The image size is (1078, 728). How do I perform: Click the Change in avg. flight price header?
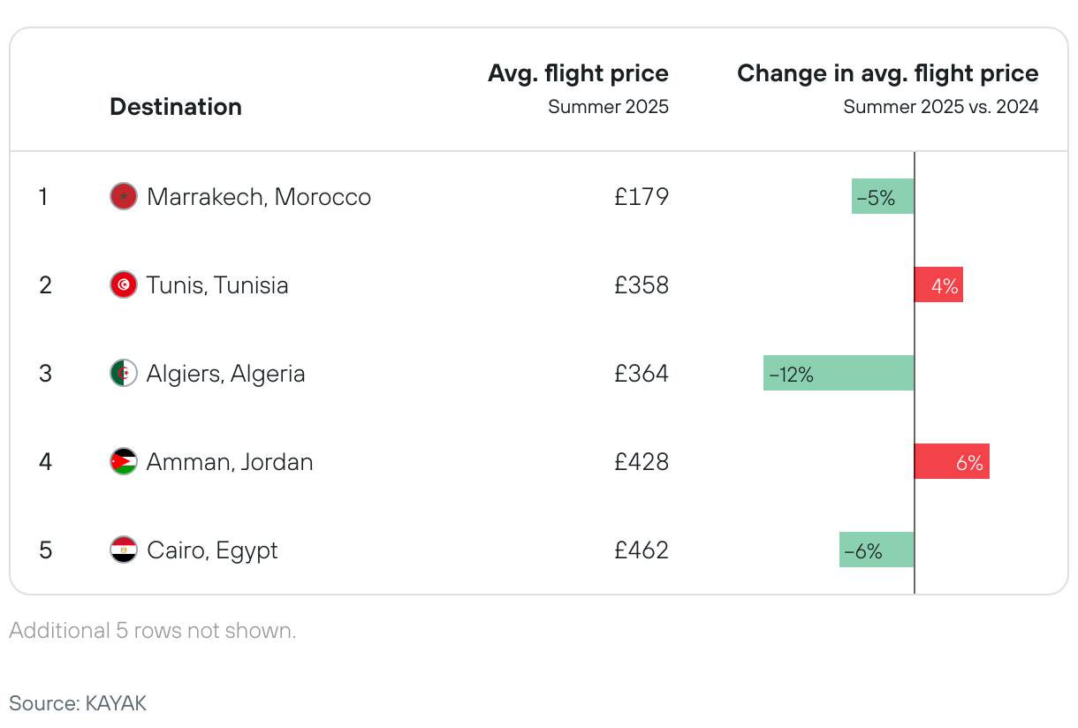coord(887,73)
